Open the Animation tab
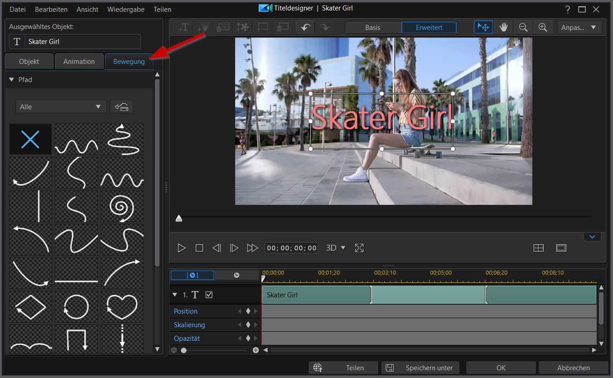 79,62
